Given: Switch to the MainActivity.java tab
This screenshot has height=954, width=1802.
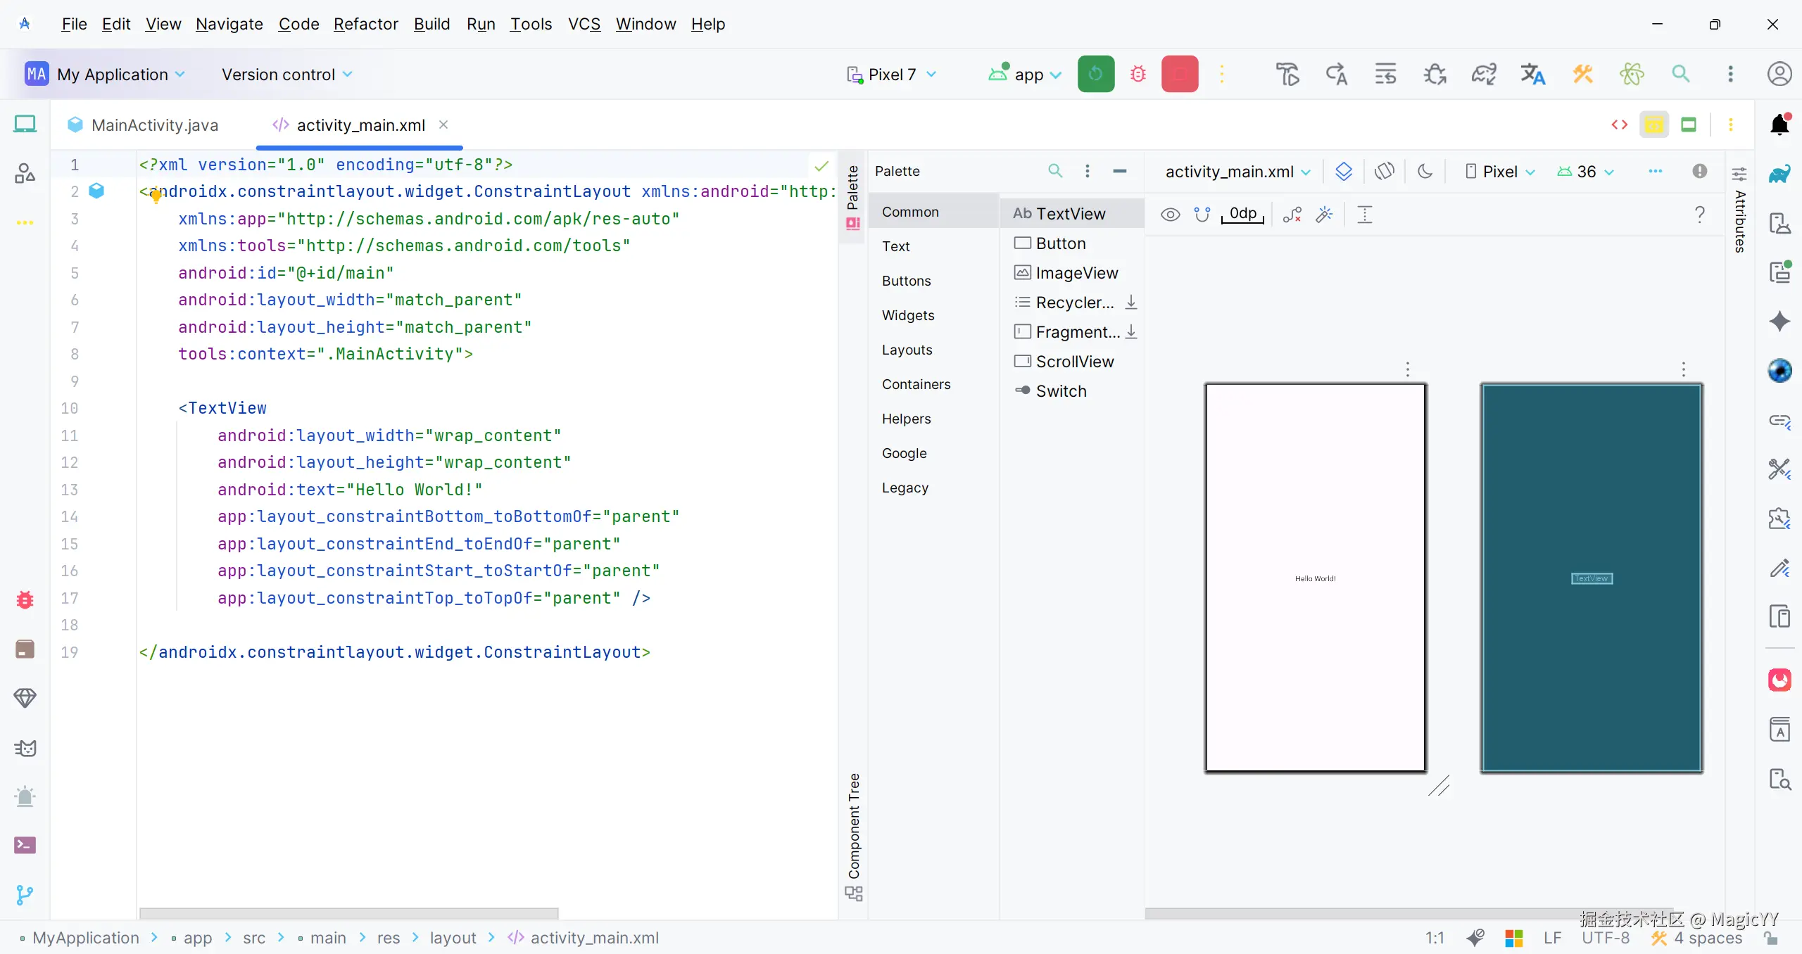Looking at the screenshot, I should pyautogui.click(x=154, y=125).
